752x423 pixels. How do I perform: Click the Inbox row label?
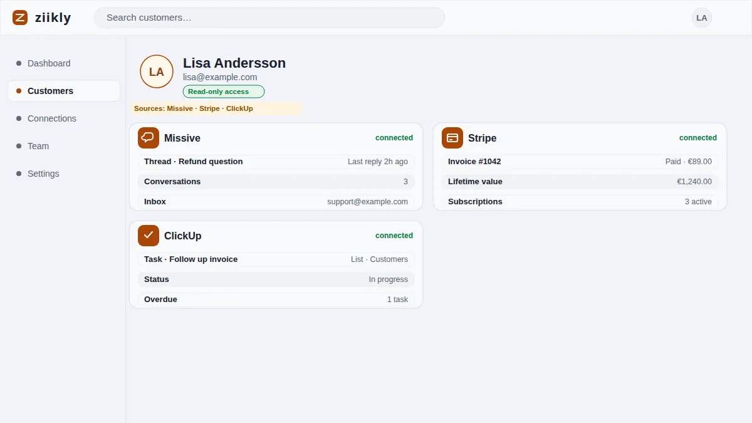pyautogui.click(x=155, y=202)
